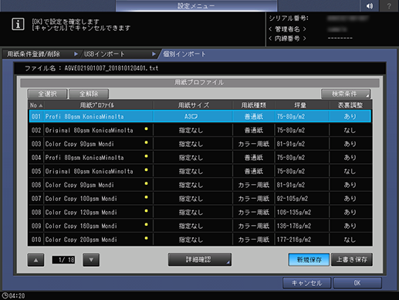Click yellow dot on row 008

pos(146,210)
